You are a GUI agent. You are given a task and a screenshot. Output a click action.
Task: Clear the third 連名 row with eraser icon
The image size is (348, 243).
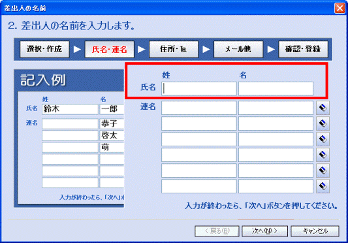click(x=323, y=139)
